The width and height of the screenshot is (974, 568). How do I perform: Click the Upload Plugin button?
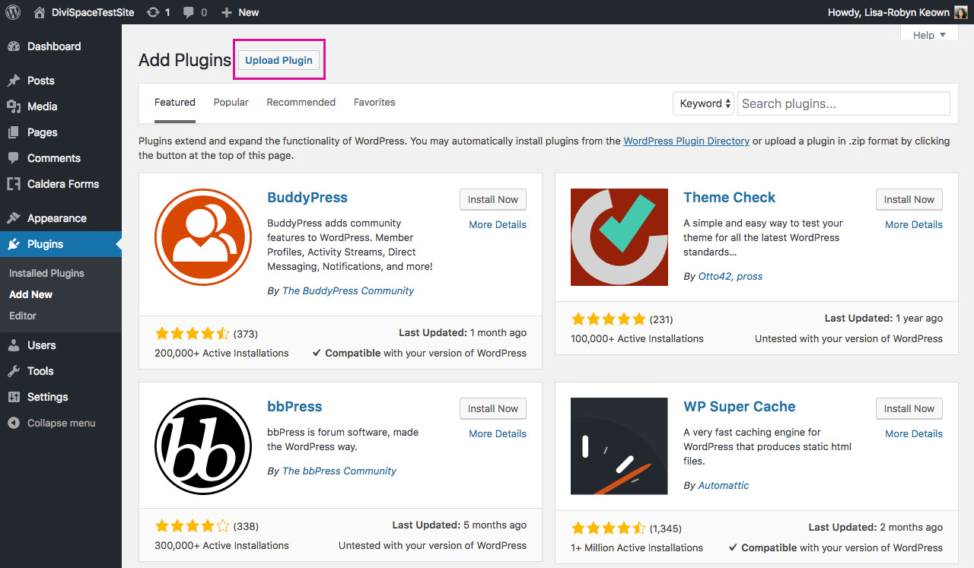coord(279,60)
